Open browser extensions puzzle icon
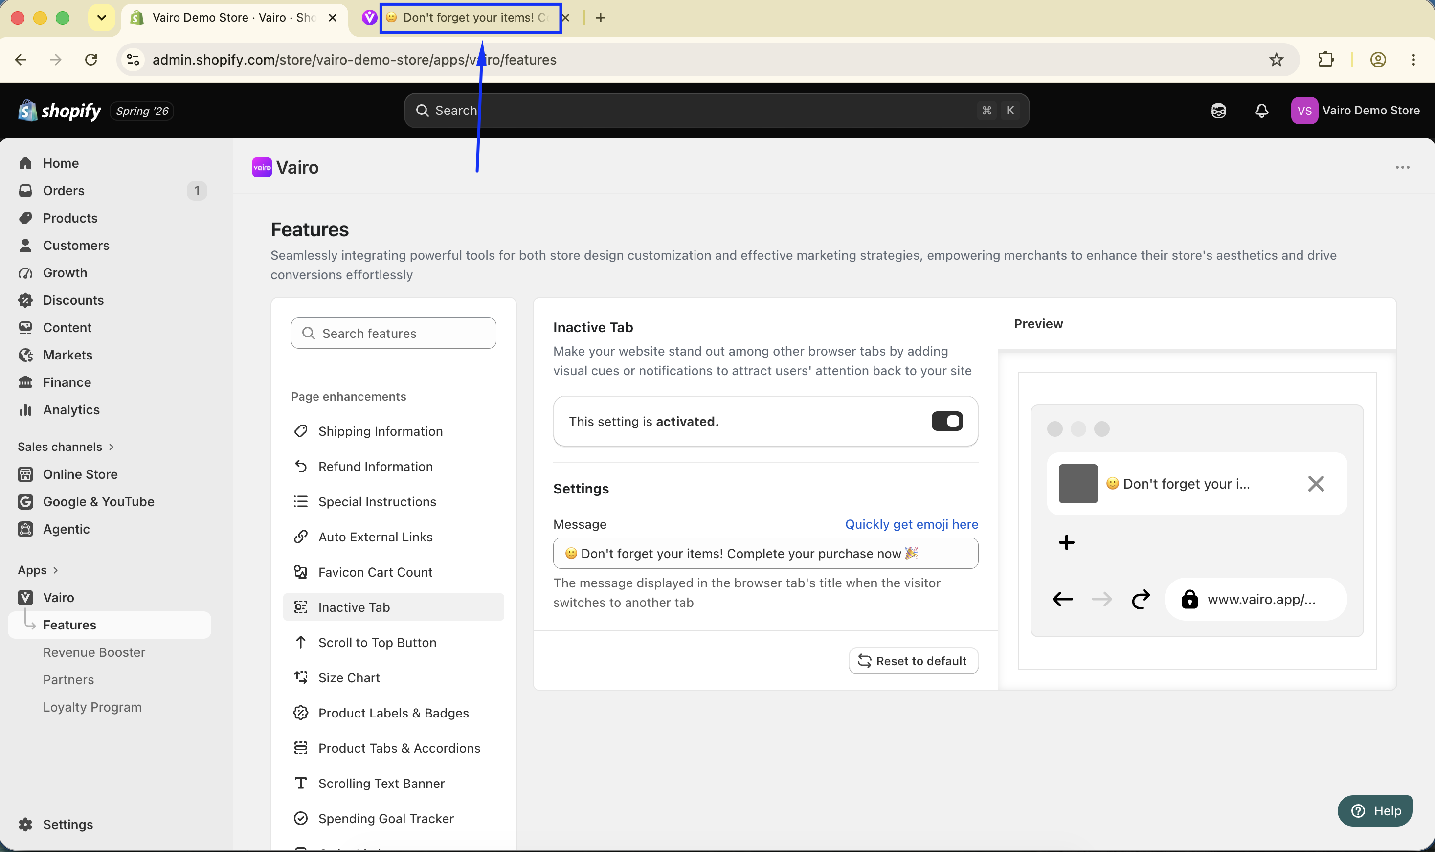Image resolution: width=1435 pixels, height=852 pixels. 1325,60
